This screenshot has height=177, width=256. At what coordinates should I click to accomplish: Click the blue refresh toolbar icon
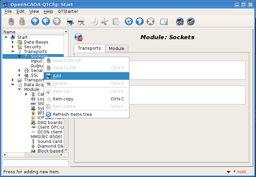pyautogui.click(x=129, y=22)
